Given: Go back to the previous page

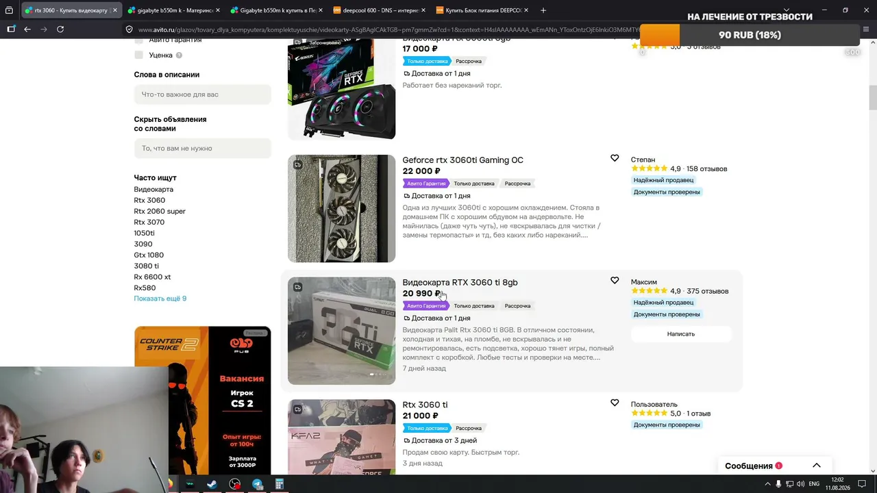Looking at the screenshot, I should [27, 29].
